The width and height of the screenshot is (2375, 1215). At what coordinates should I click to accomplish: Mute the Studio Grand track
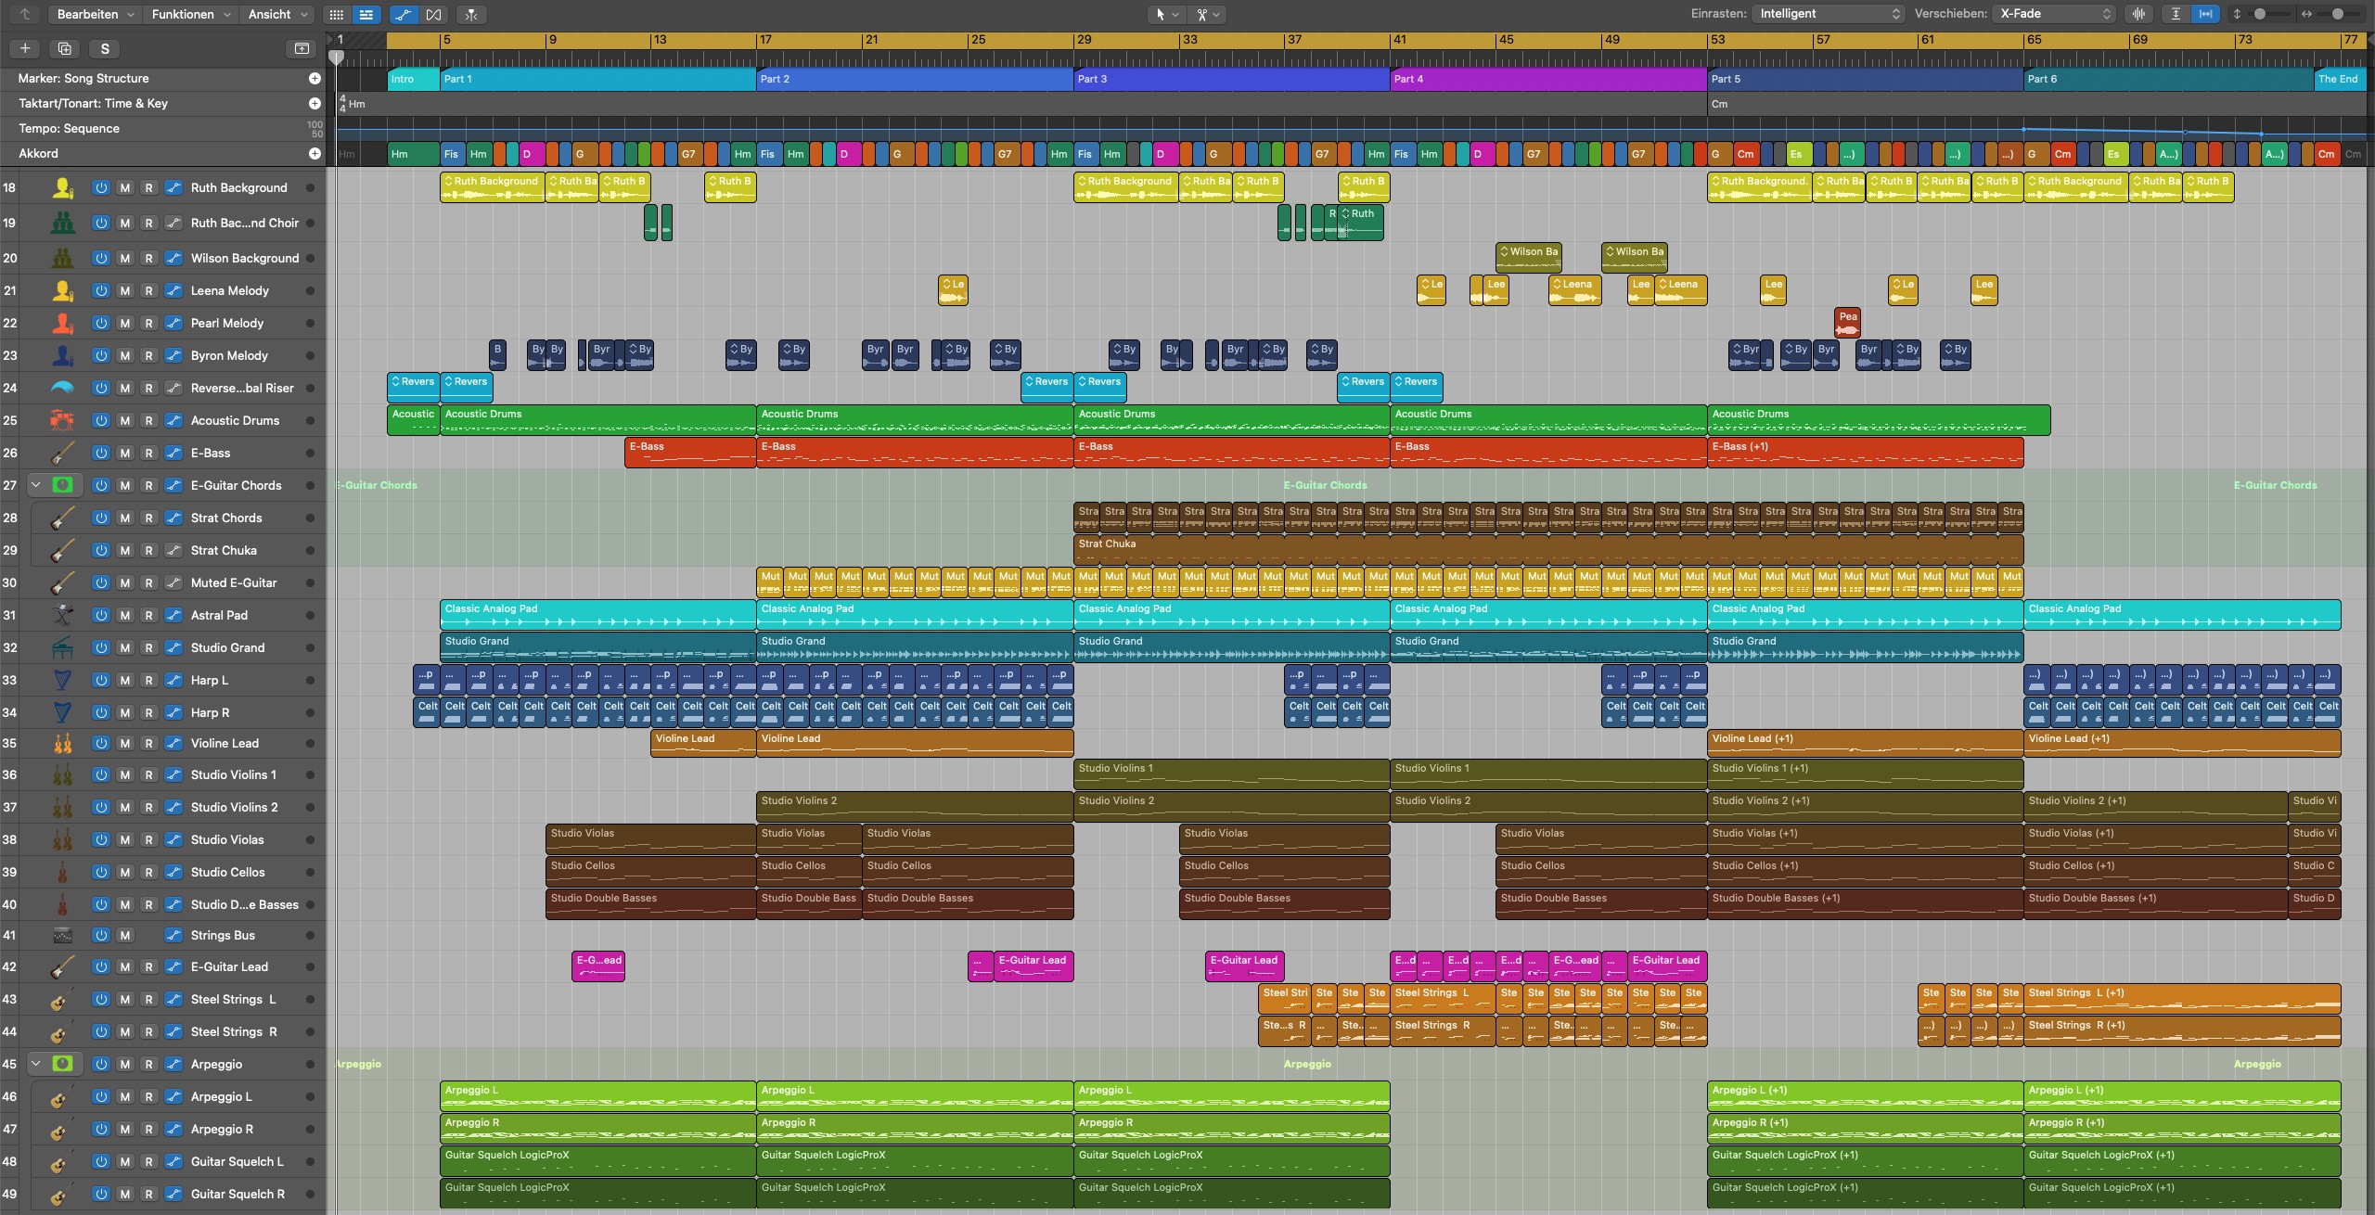124,647
